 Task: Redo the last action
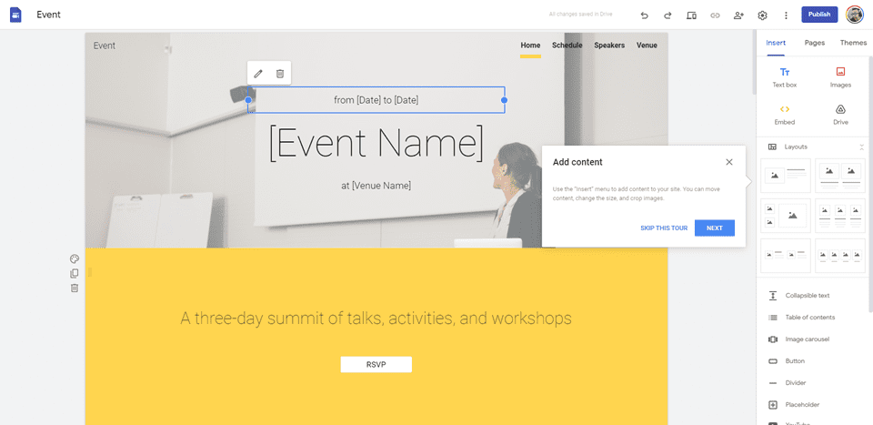(667, 15)
